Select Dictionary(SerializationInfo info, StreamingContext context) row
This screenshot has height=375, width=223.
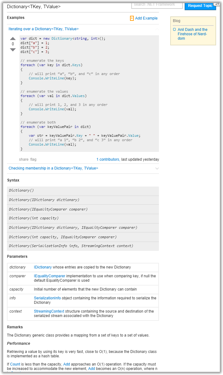click(x=83, y=246)
